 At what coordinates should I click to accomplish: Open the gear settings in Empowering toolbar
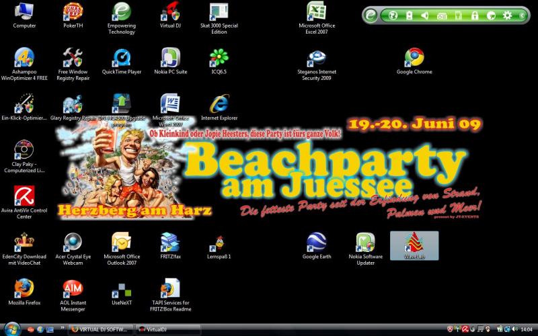tap(507, 15)
